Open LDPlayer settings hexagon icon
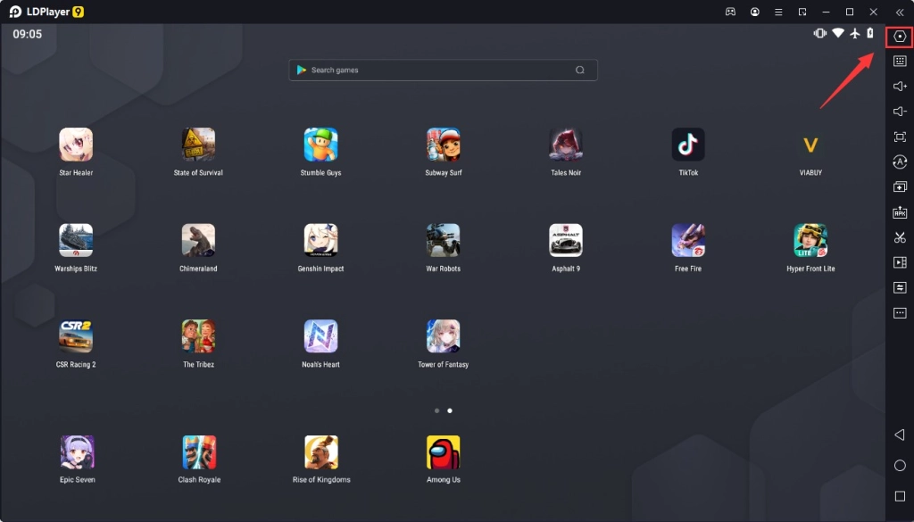 point(900,37)
